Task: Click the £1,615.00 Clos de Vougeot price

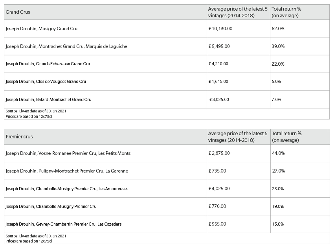Action: coord(218,81)
